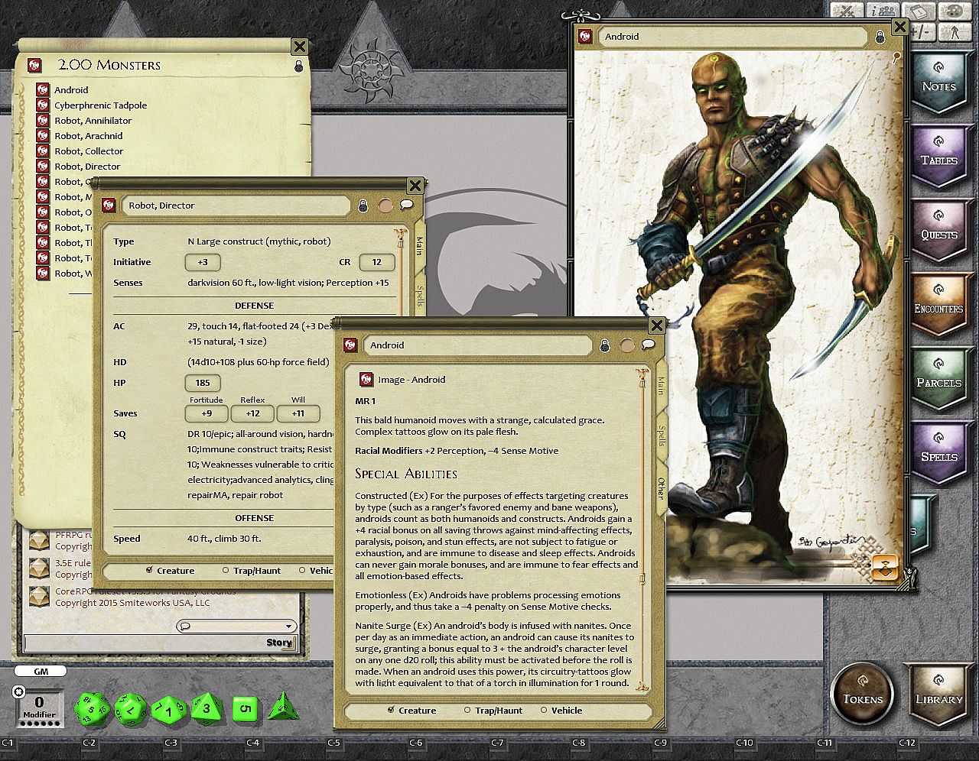The width and height of the screenshot is (979, 761).
Task: Select Creature radio on Android sheet
Action: point(391,710)
